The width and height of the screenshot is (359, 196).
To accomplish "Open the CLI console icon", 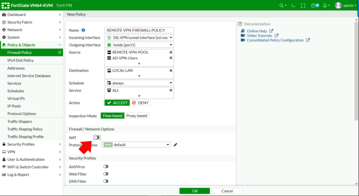I will [293, 6].
